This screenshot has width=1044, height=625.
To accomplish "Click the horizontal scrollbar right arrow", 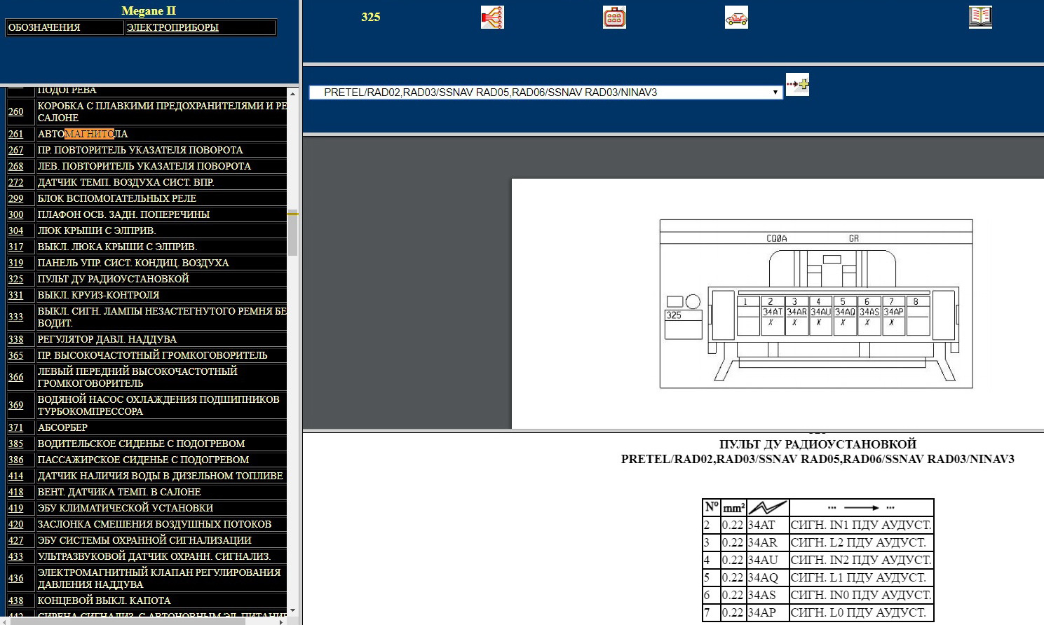I will tap(282, 621).
